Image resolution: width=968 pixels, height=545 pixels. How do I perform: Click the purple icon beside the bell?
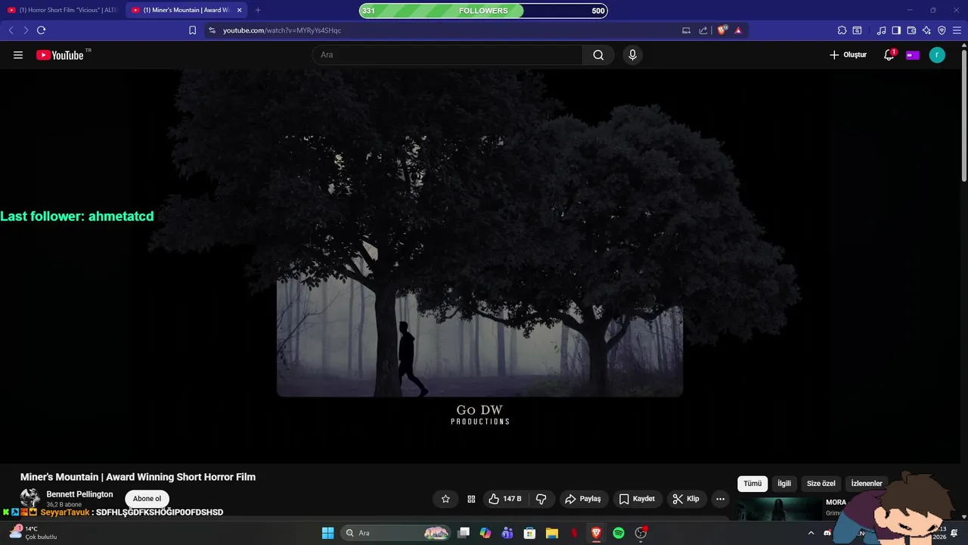(x=913, y=54)
